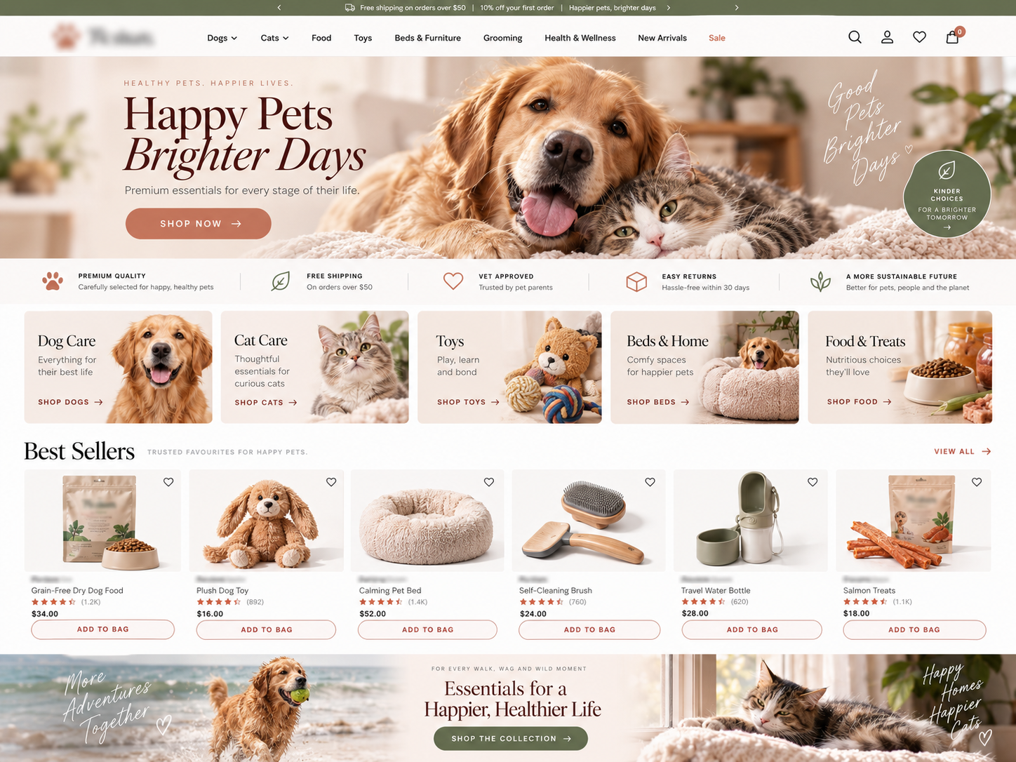Open the shopping bag cart icon

coord(952,37)
